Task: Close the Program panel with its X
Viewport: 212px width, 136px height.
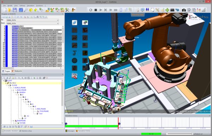Action: click(x=63, y=14)
